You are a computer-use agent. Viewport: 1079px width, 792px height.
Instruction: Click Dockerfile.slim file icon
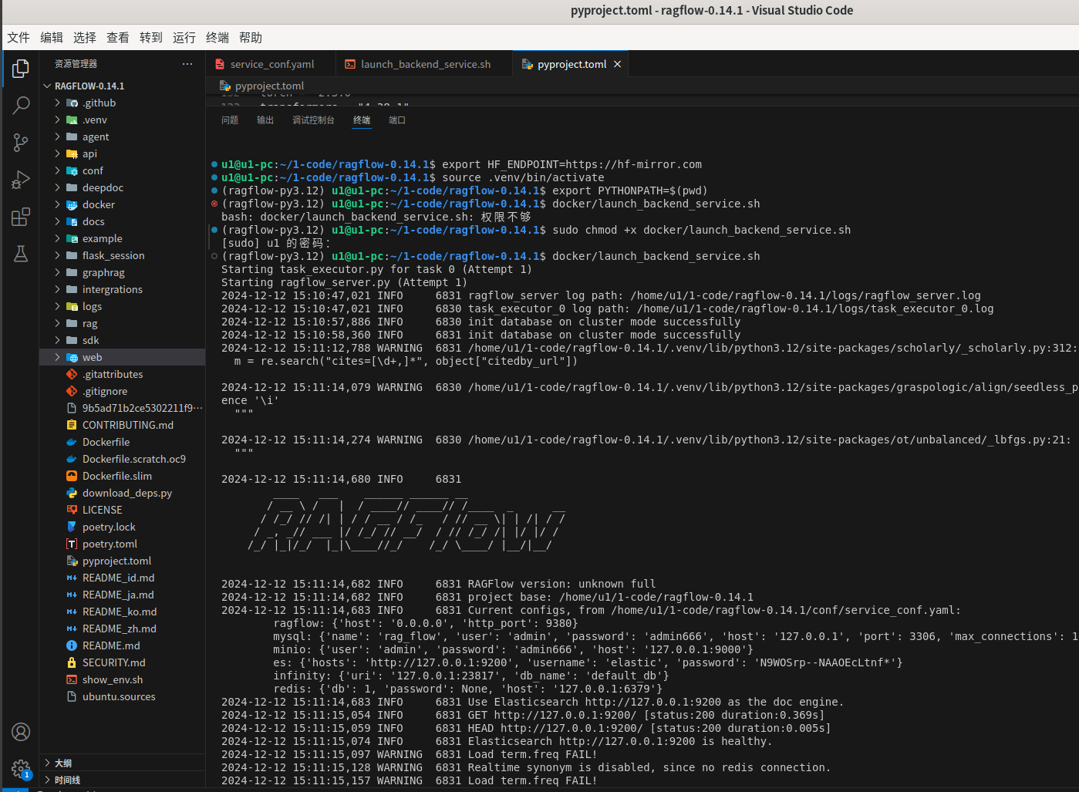(72, 476)
